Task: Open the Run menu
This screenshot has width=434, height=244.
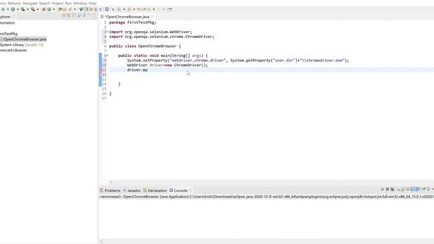Action: tap(68, 3)
